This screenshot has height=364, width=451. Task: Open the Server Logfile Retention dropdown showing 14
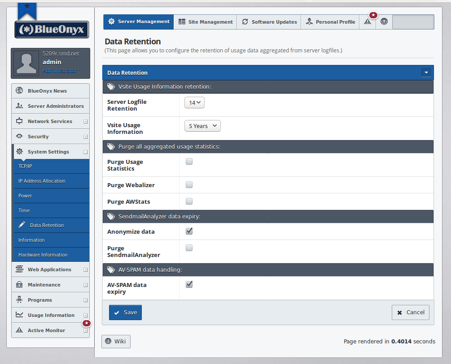194,103
